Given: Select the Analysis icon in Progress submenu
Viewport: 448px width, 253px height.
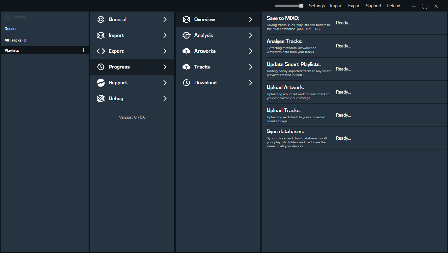Looking at the screenshot, I should click(x=186, y=35).
